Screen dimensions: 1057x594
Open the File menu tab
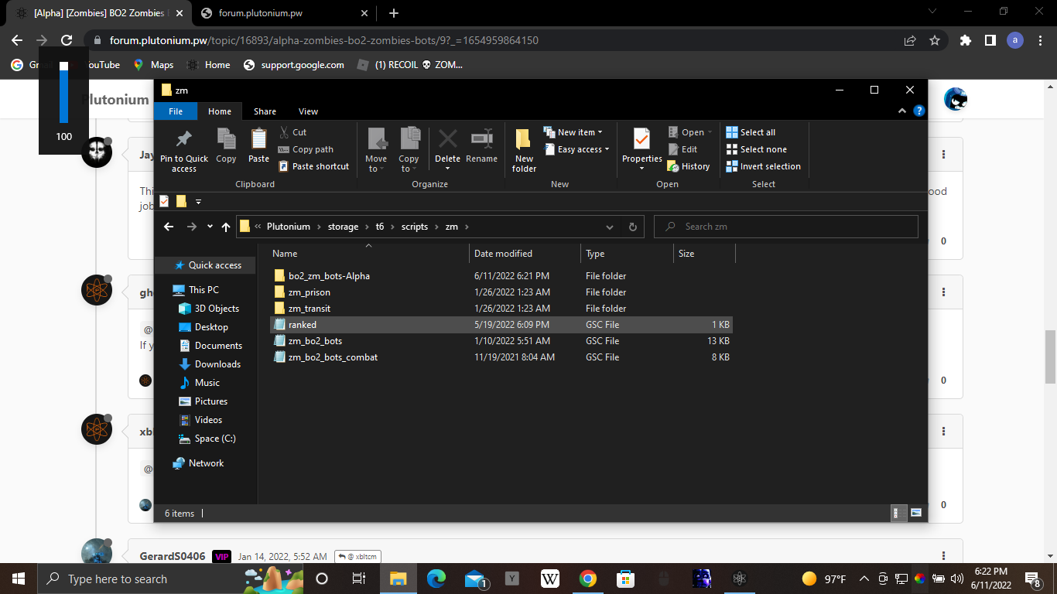(176, 111)
